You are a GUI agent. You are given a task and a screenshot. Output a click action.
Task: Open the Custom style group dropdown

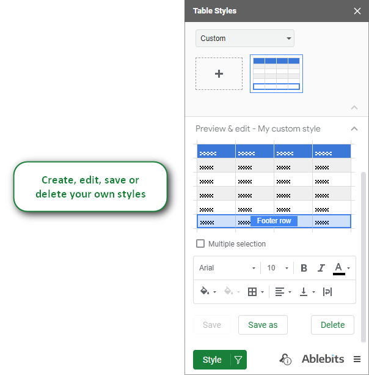point(245,39)
